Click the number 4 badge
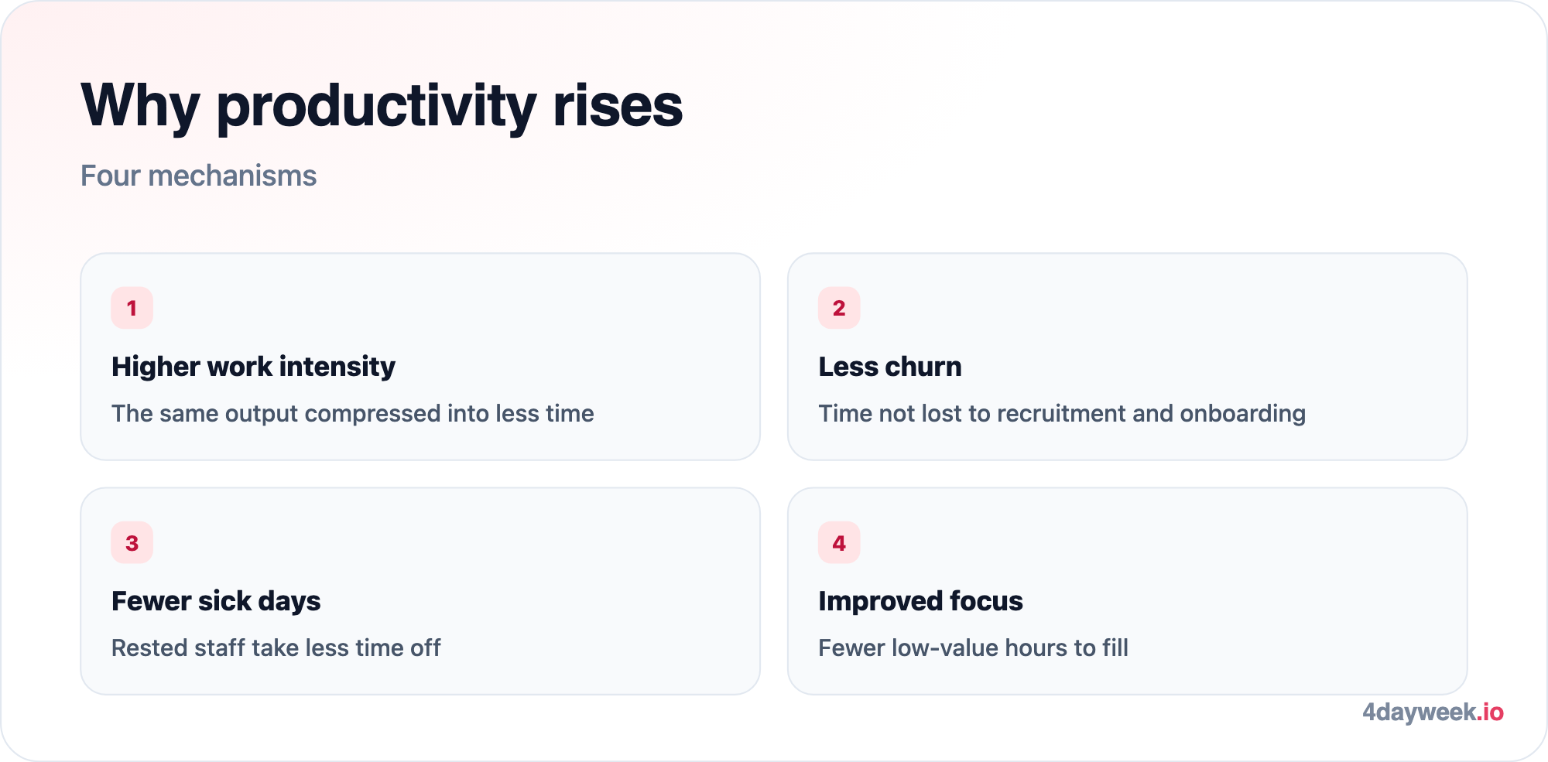Screen dimensions: 1548x762 (x=839, y=542)
